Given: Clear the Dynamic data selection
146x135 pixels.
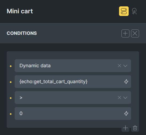Looking at the screenshot, I should (119, 66).
